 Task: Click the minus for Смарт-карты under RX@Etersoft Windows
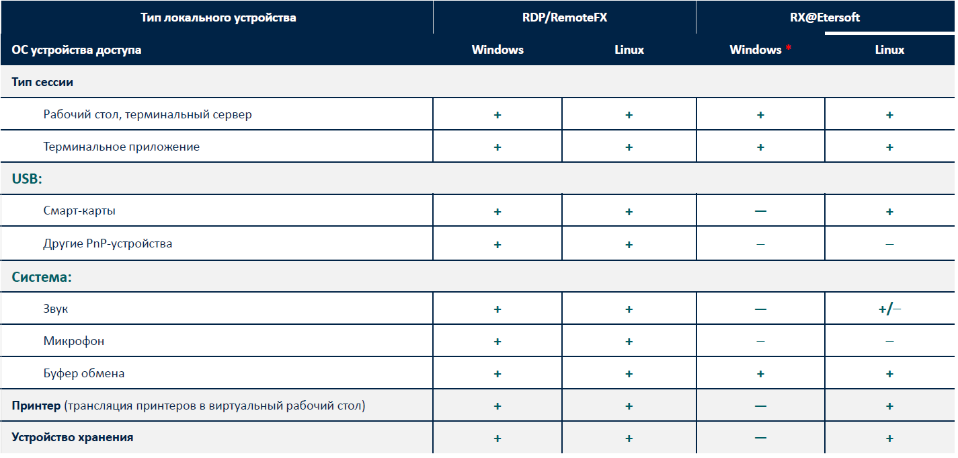[760, 211]
